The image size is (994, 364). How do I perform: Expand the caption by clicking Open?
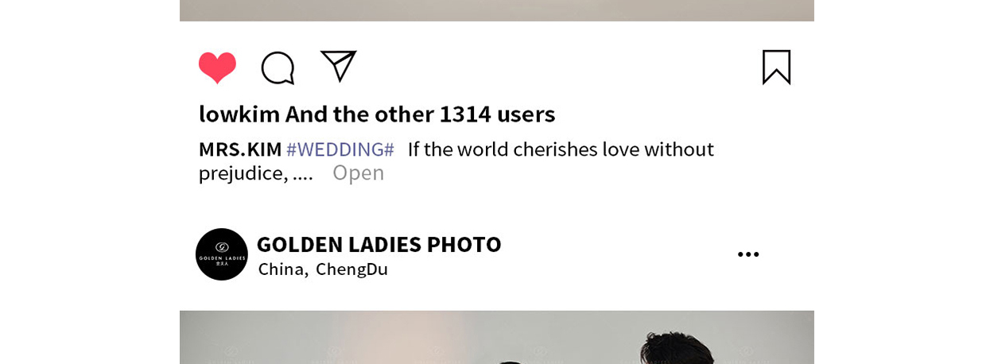point(358,172)
